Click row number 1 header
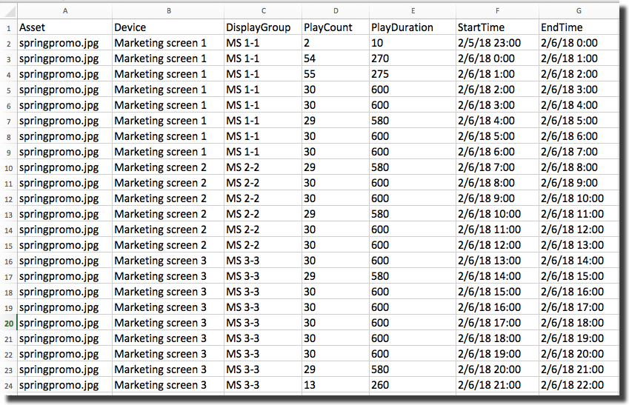The image size is (629, 405). (x=8, y=27)
